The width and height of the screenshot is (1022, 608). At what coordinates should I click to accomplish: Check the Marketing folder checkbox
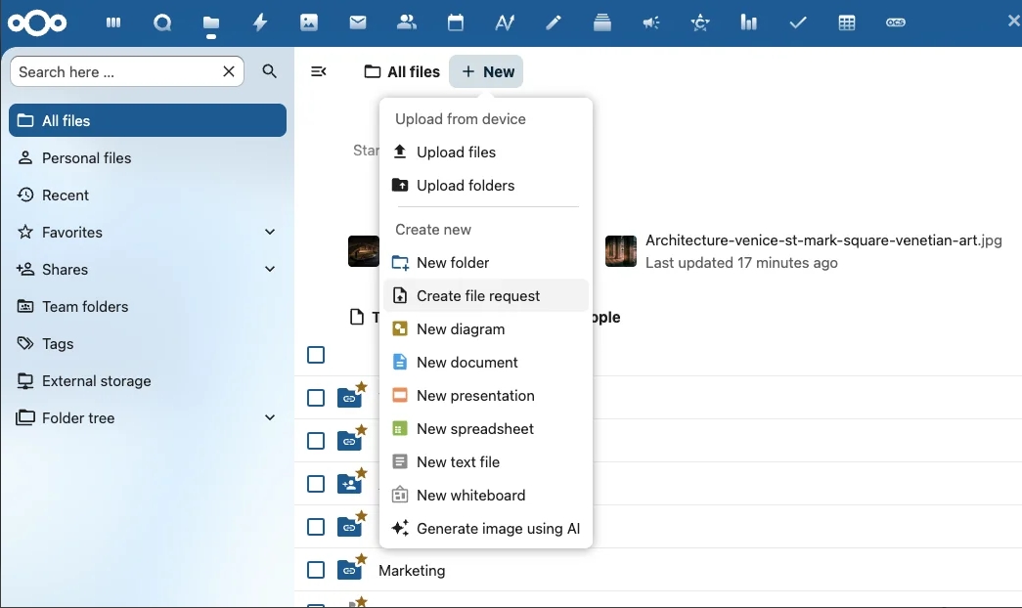click(x=316, y=570)
